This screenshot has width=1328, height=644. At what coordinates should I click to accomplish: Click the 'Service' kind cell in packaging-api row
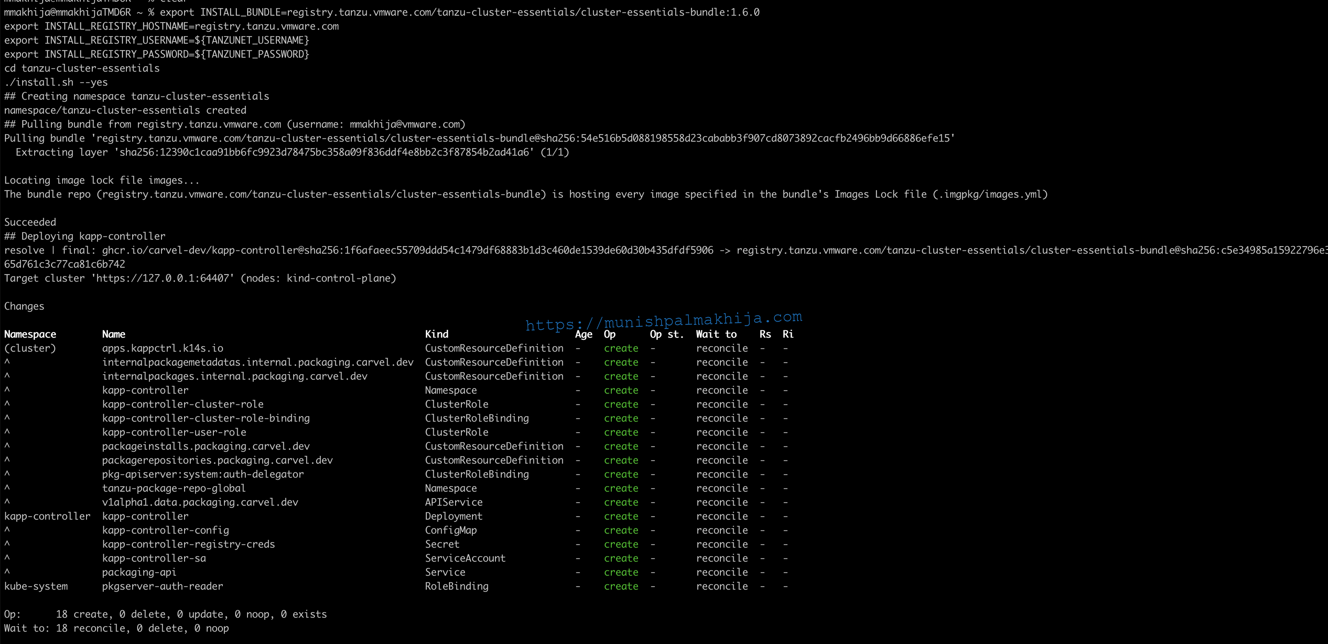tap(445, 572)
